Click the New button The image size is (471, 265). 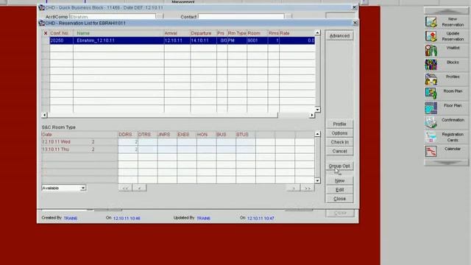339,181
